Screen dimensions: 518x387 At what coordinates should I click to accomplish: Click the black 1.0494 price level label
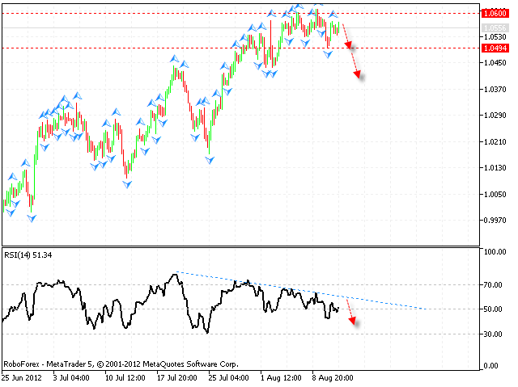click(493, 48)
